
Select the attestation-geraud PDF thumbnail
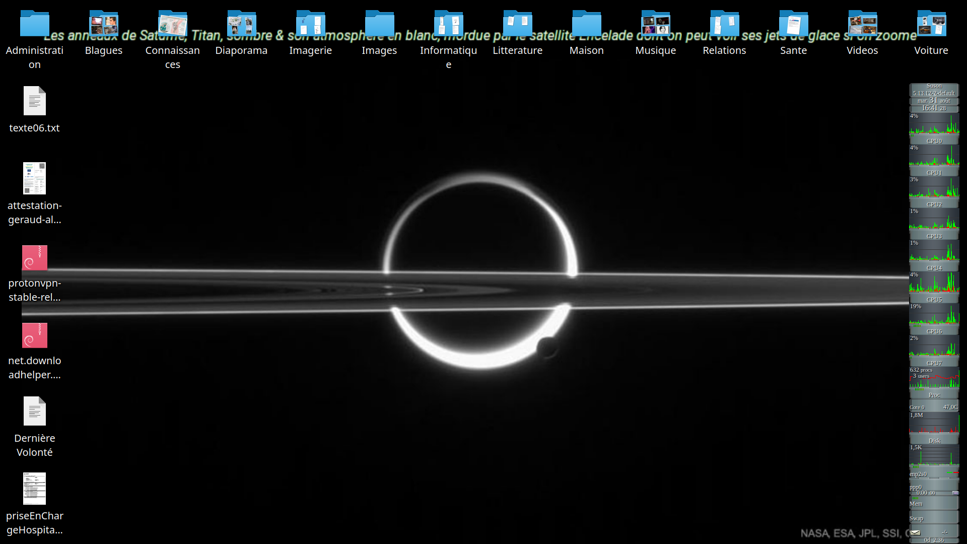click(x=34, y=178)
